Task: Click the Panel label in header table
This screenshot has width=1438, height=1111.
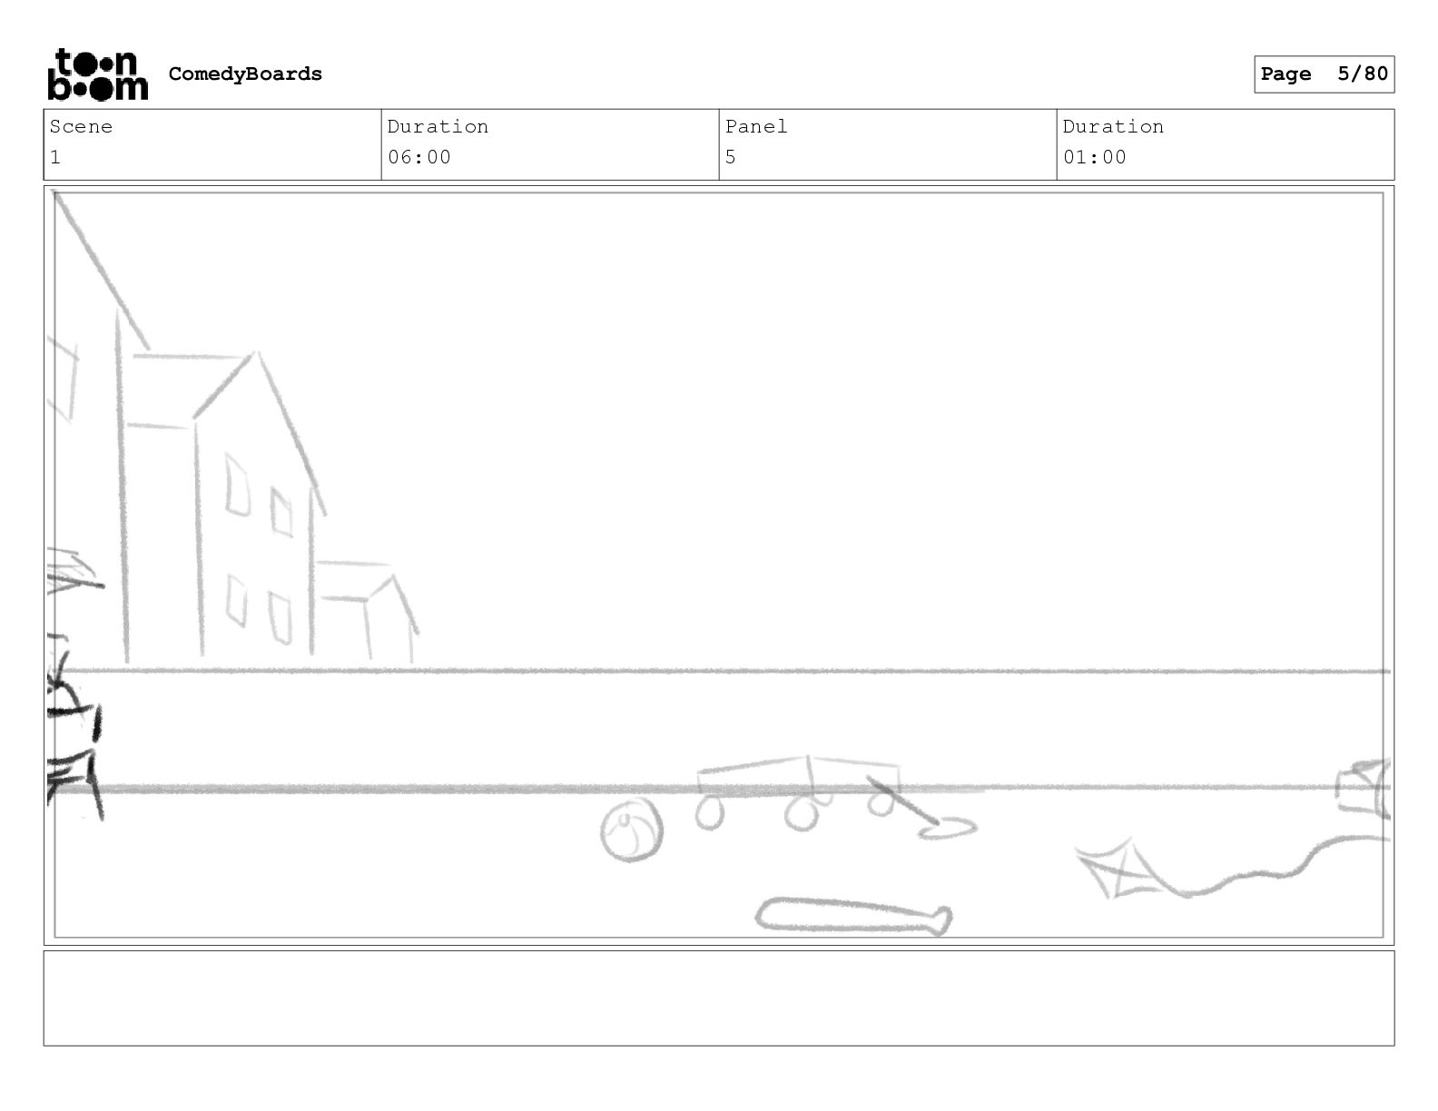Action: point(756,126)
